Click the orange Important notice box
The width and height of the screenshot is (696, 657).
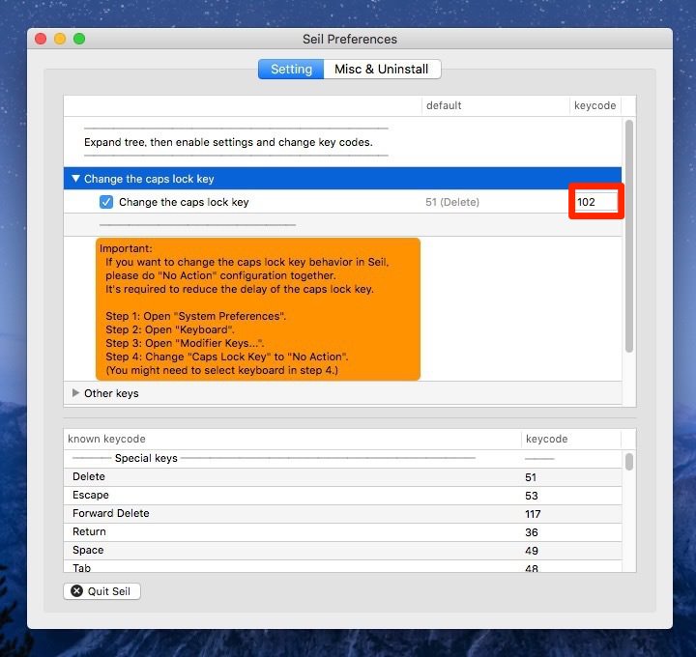point(258,309)
